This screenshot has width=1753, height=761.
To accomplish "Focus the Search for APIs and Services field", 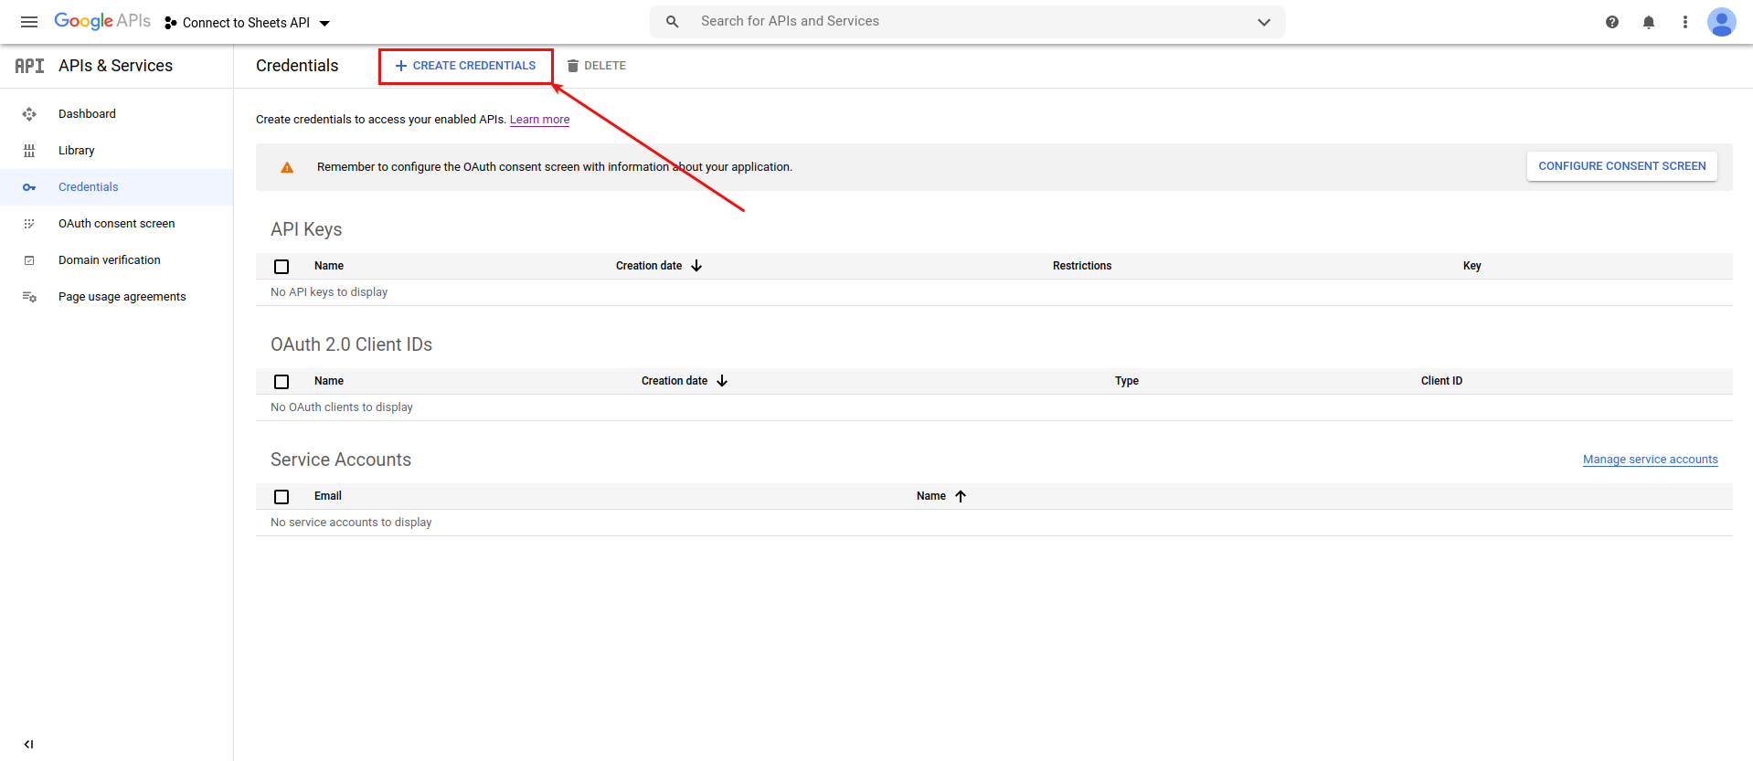I will tap(967, 22).
